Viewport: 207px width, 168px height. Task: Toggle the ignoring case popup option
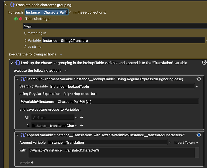76,94
